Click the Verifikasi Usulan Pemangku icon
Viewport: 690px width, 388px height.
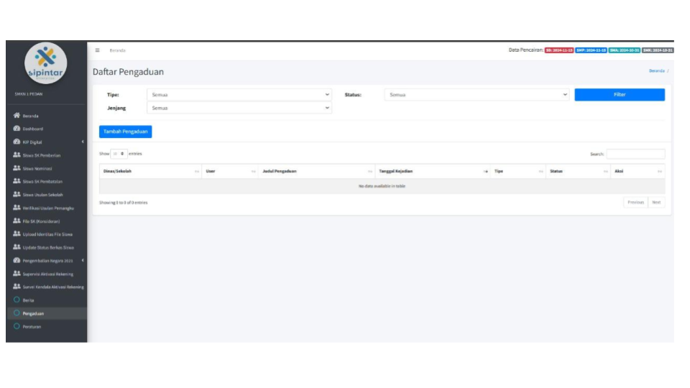[17, 207]
